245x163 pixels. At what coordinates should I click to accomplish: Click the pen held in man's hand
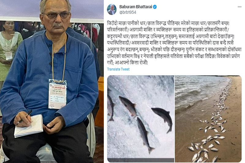[24, 117]
